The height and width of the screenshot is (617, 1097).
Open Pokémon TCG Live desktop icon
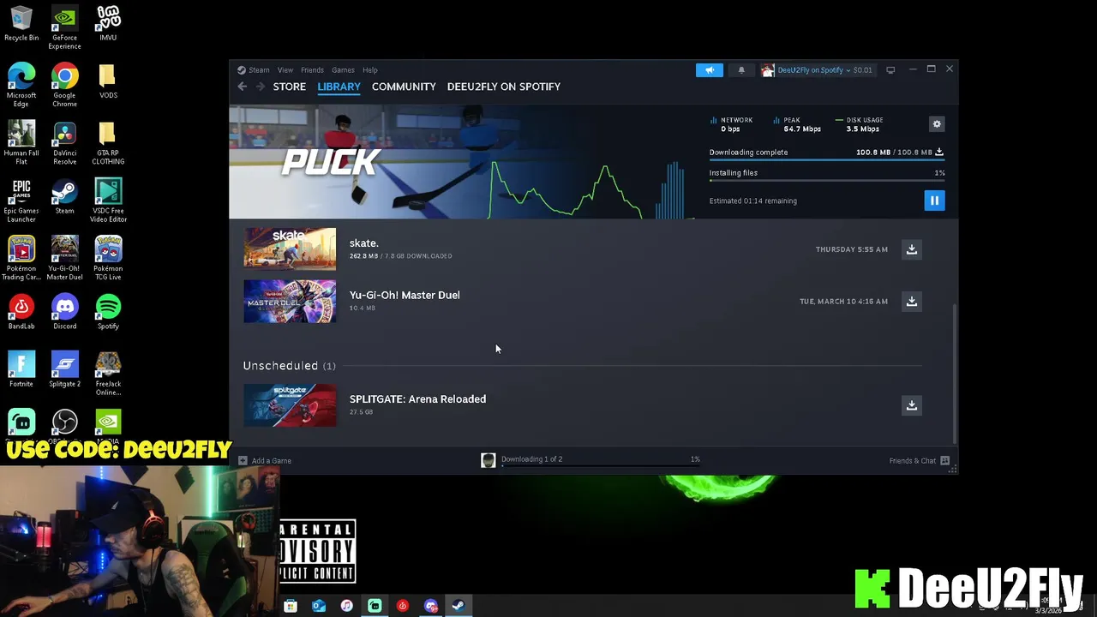[x=108, y=259]
